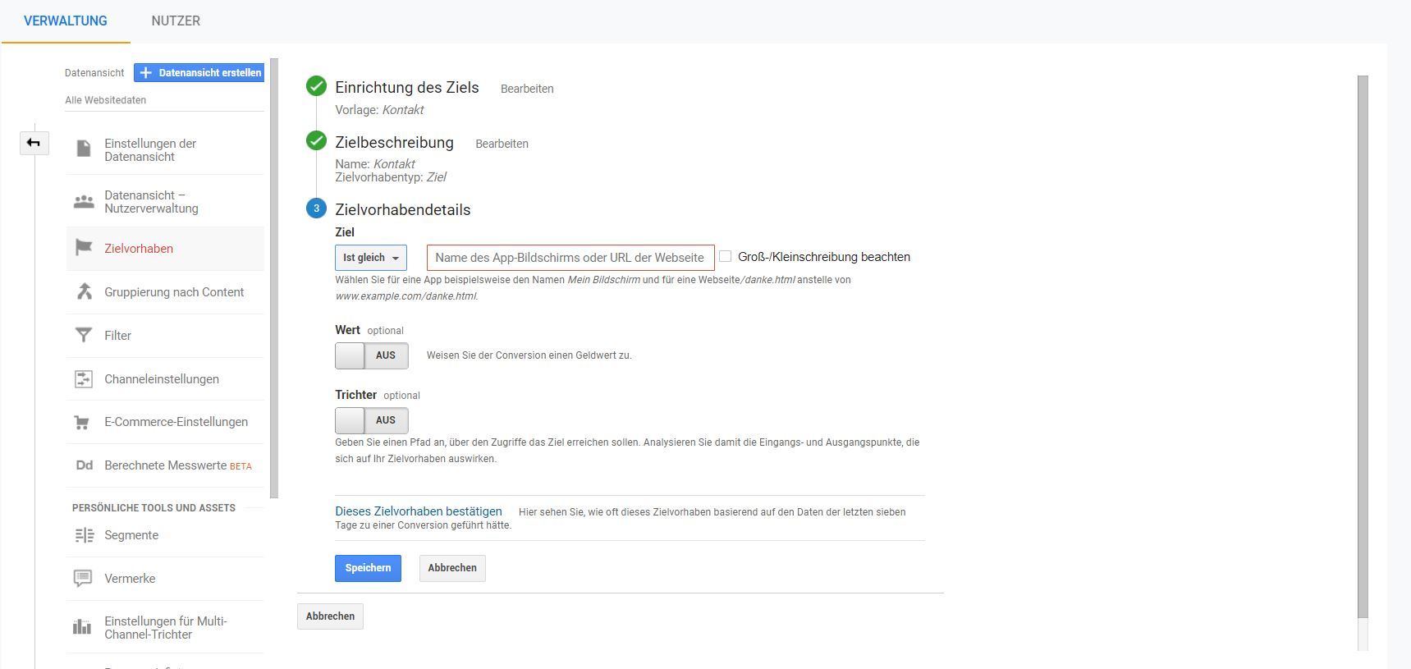Click the speech bubble icon for Vermerke
Image resolution: width=1411 pixels, height=669 pixels.
tap(83, 579)
